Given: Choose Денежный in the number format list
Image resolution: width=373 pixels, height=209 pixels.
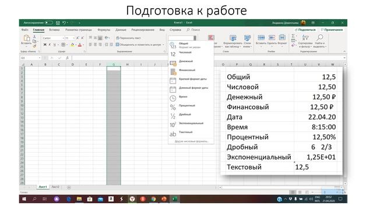Looking at the screenshot, I should pos(191,63).
